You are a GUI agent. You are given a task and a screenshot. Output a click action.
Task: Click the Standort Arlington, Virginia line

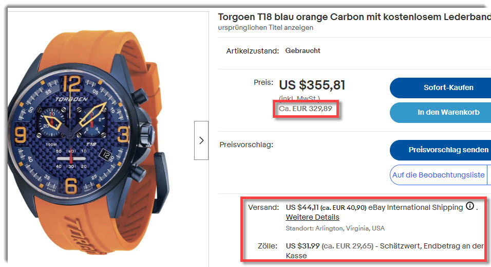tap(335, 228)
